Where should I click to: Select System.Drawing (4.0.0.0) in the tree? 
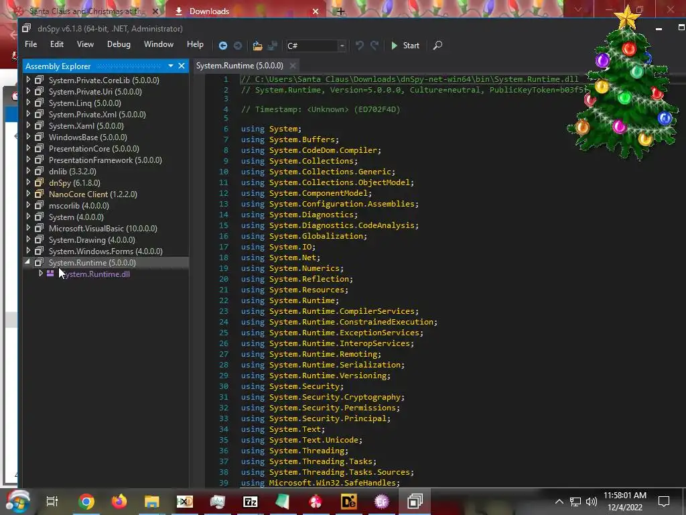point(92,240)
